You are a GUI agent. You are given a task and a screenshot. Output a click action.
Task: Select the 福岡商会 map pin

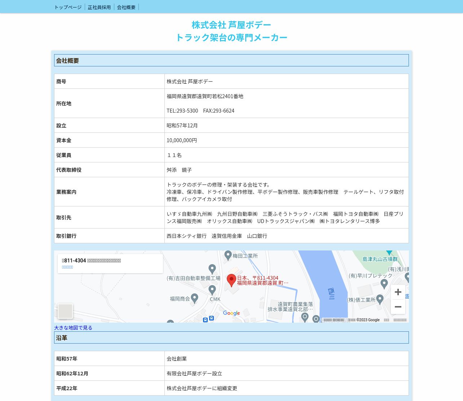click(x=195, y=298)
